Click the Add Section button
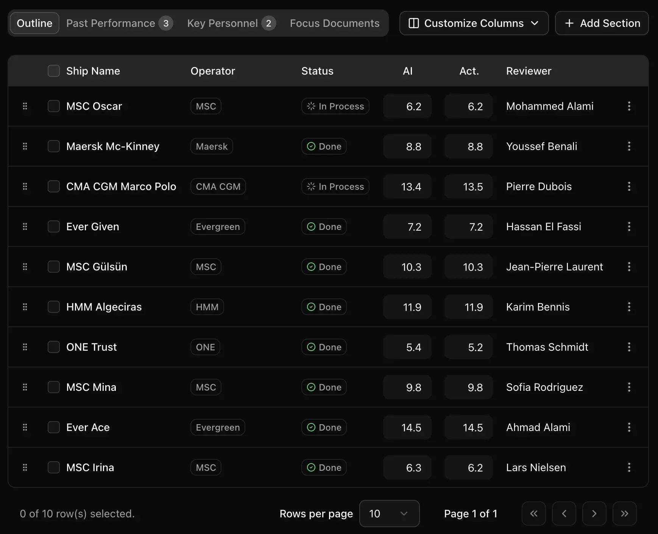658x534 pixels. point(602,23)
